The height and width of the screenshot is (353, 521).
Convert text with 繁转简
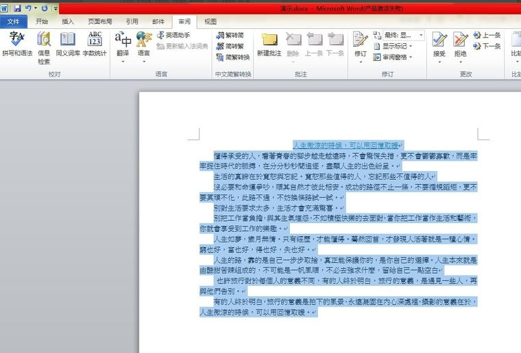(230, 35)
